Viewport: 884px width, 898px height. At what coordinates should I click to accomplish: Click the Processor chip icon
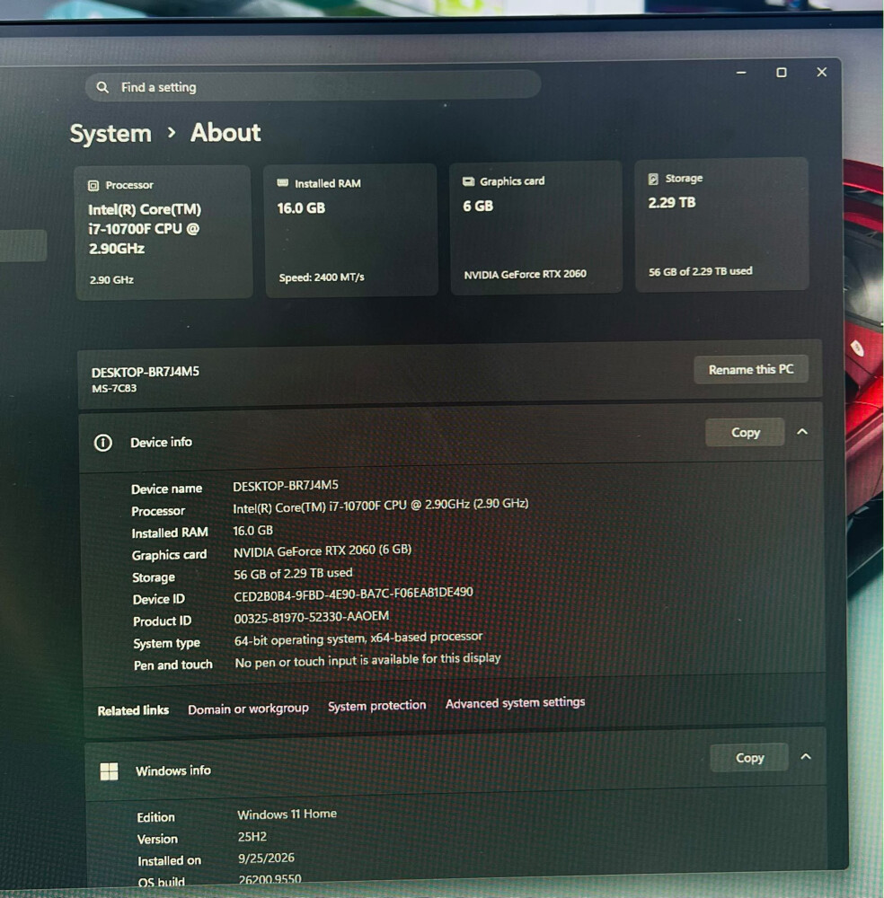pos(93,186)
